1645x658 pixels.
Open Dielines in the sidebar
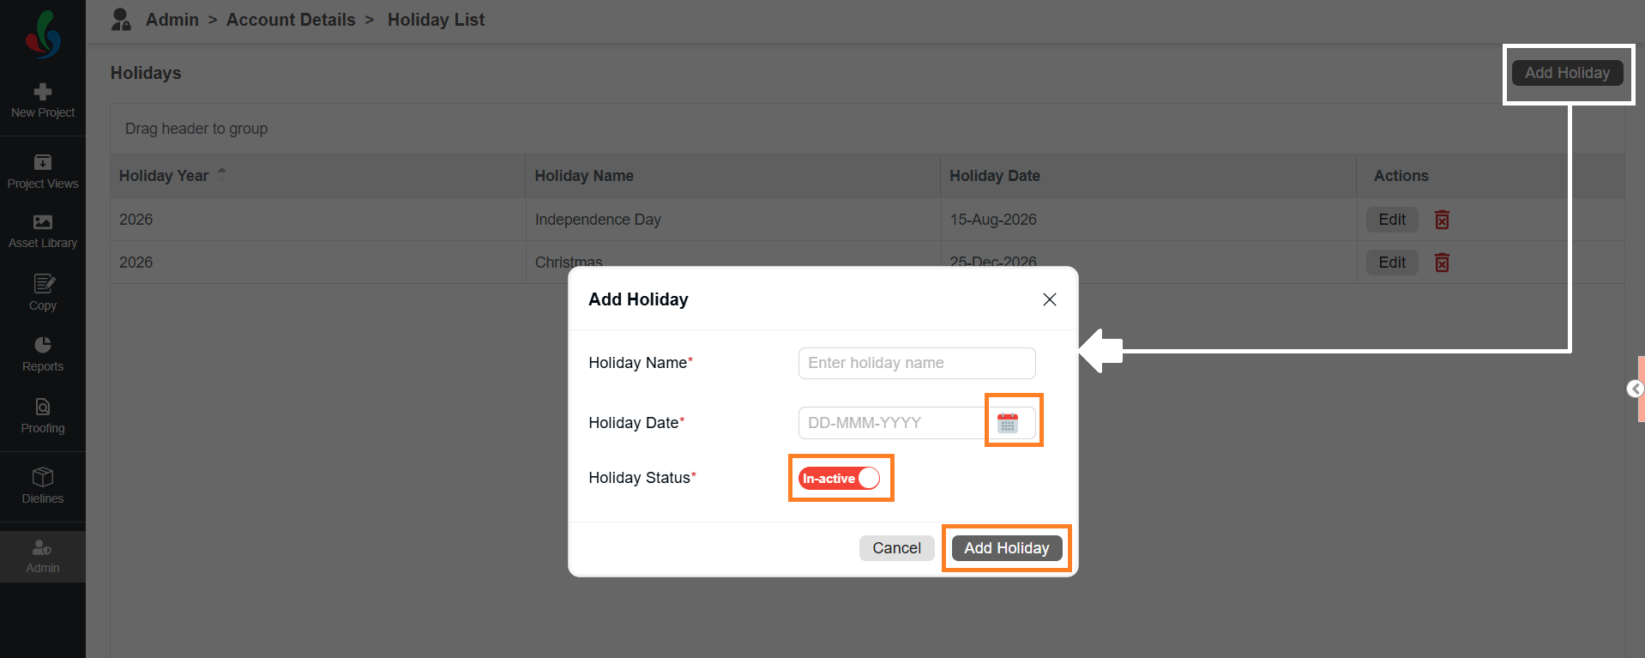point(43,486)
